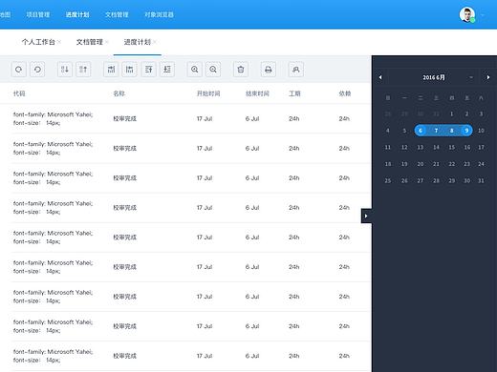Click the 开始时间 column header
The width and height of the screenshot is (497, 372).
(x=208, y=93)
